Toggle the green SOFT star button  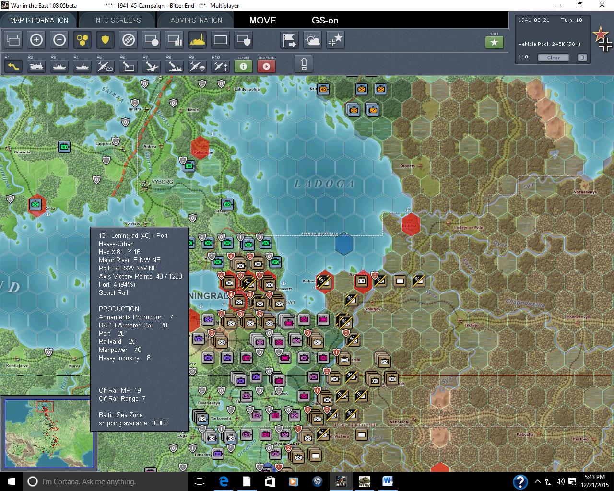click(x=495, y=42)
